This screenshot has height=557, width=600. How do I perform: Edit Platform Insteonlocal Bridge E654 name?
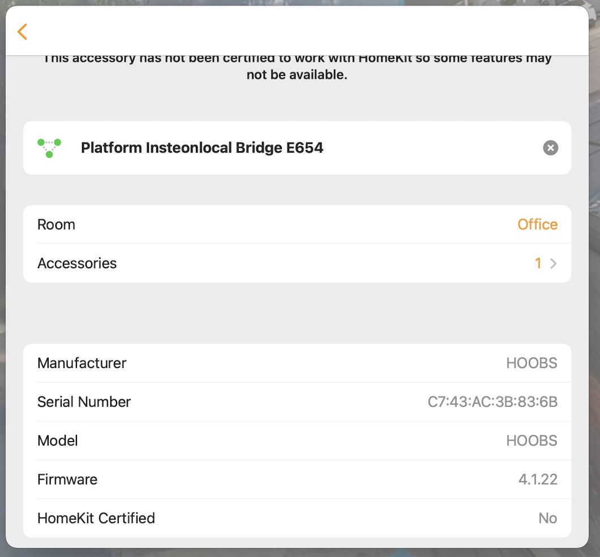tap(202, 148)
